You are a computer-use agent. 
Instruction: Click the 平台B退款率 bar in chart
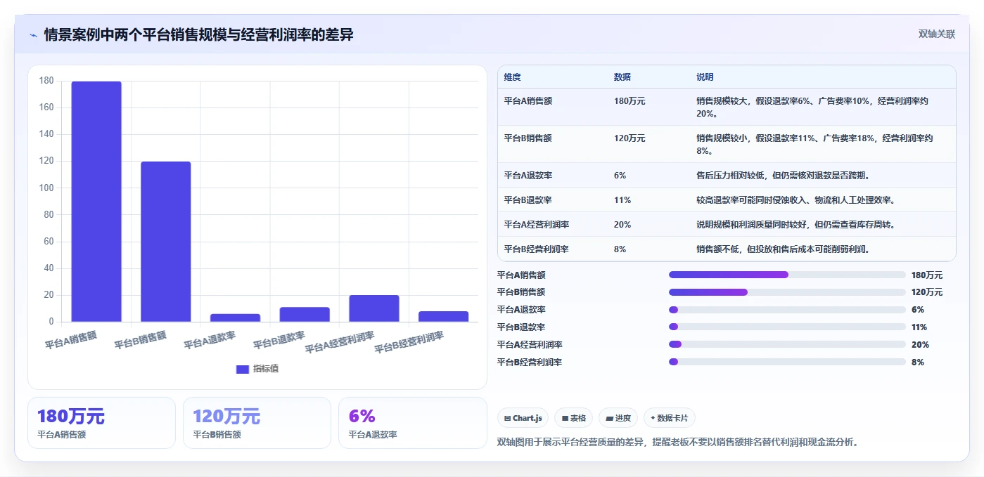305,315
